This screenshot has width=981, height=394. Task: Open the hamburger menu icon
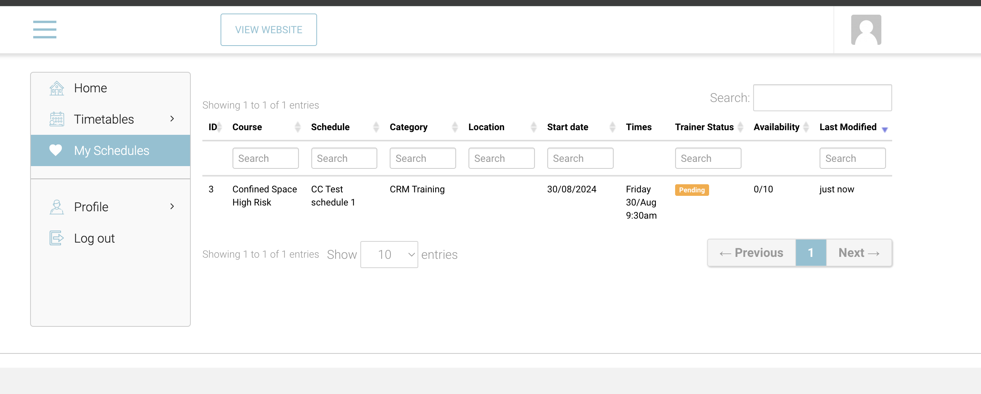coord(44,30)
